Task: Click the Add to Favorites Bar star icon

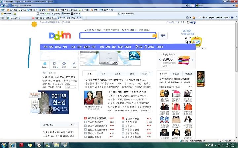Action: pyautogui.click(x=15, y=14)
